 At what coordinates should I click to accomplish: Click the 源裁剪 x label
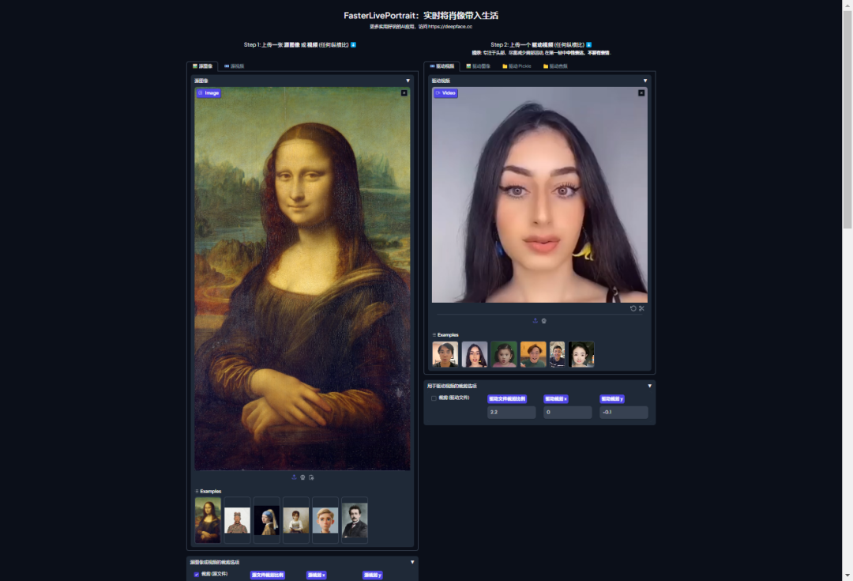pos(317,575)
